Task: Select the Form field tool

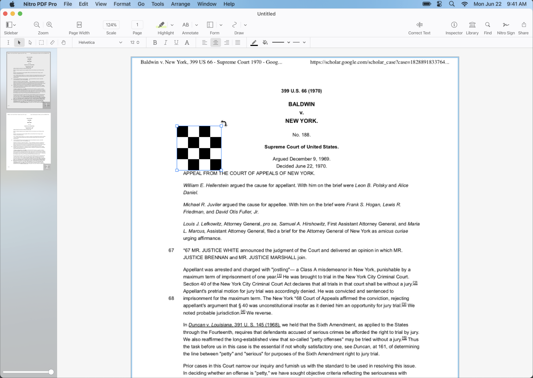Action: pyautogui.click(x=210, y=25)
